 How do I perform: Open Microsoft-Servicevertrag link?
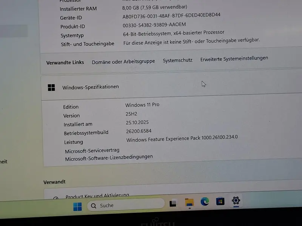(92, 150)
